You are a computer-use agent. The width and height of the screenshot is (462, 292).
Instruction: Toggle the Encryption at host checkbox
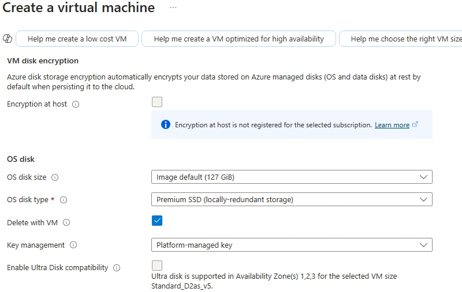click(x=157, y=102)
